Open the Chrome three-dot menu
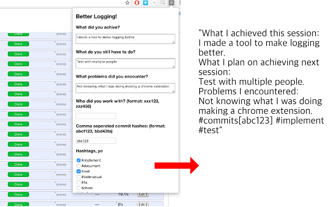Screen dimensions: 332x207 (179, 3)
